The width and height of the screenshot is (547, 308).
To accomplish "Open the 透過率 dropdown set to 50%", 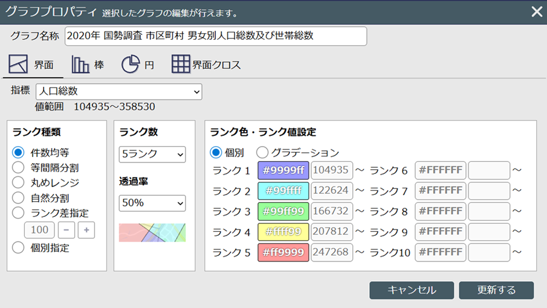I will [x=152, y=204].
